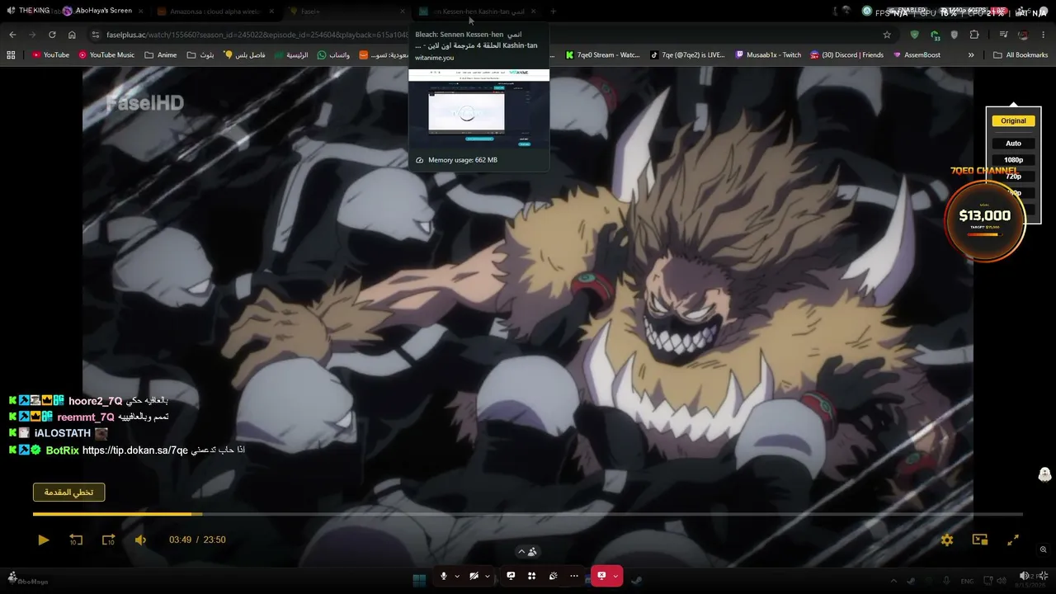Play the video
This screenshot has width=1056, height=594.
[44, 540]
